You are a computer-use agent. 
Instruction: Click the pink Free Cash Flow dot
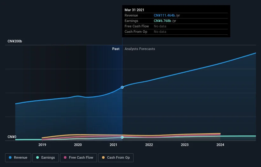click(65, 157)
